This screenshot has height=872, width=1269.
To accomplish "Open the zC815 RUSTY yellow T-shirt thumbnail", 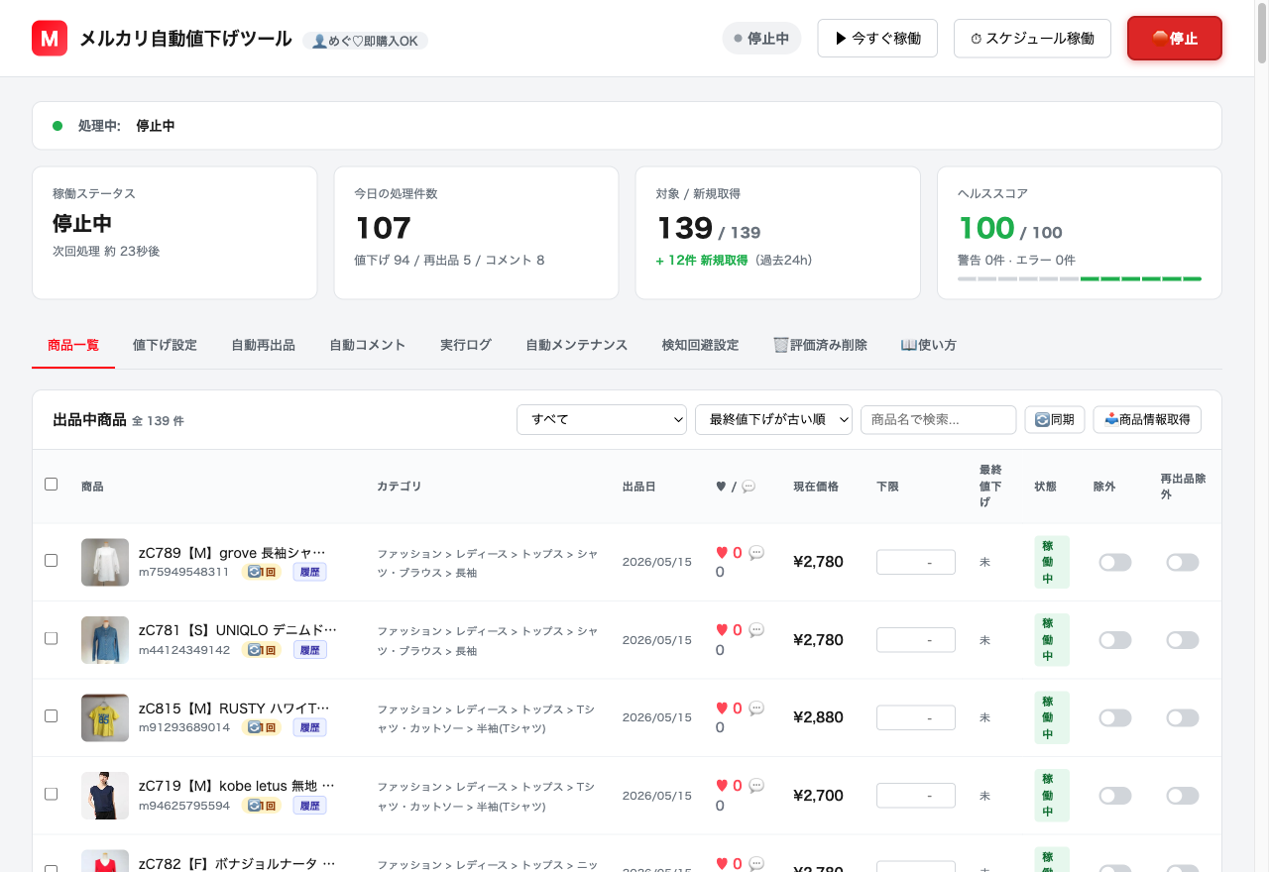I will (x=105, y=717).
